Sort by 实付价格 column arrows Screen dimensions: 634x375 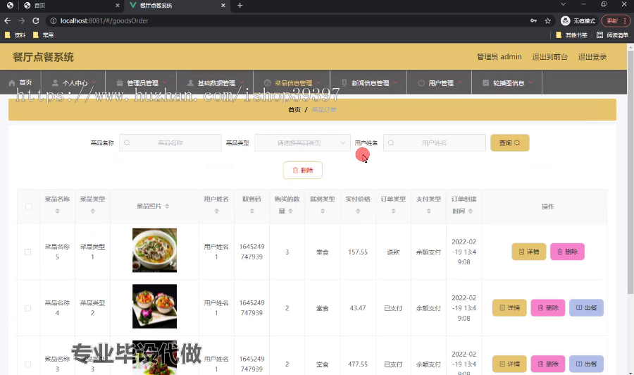pyautogui.click(x=358, y=211)
